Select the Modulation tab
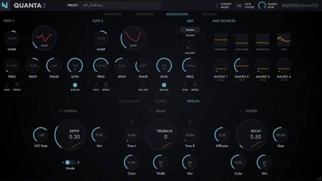Screen dimensions: 322x181 pyautogui.click(x=177, y=14)
